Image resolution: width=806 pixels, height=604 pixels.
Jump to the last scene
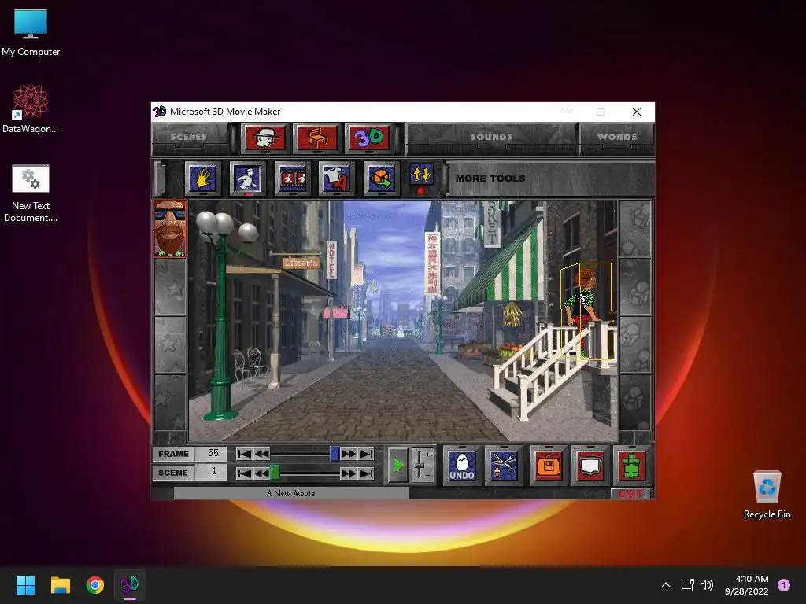point(366,473)
